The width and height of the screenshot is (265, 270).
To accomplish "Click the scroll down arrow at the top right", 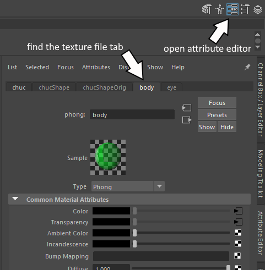I will [x=258, y=47].
